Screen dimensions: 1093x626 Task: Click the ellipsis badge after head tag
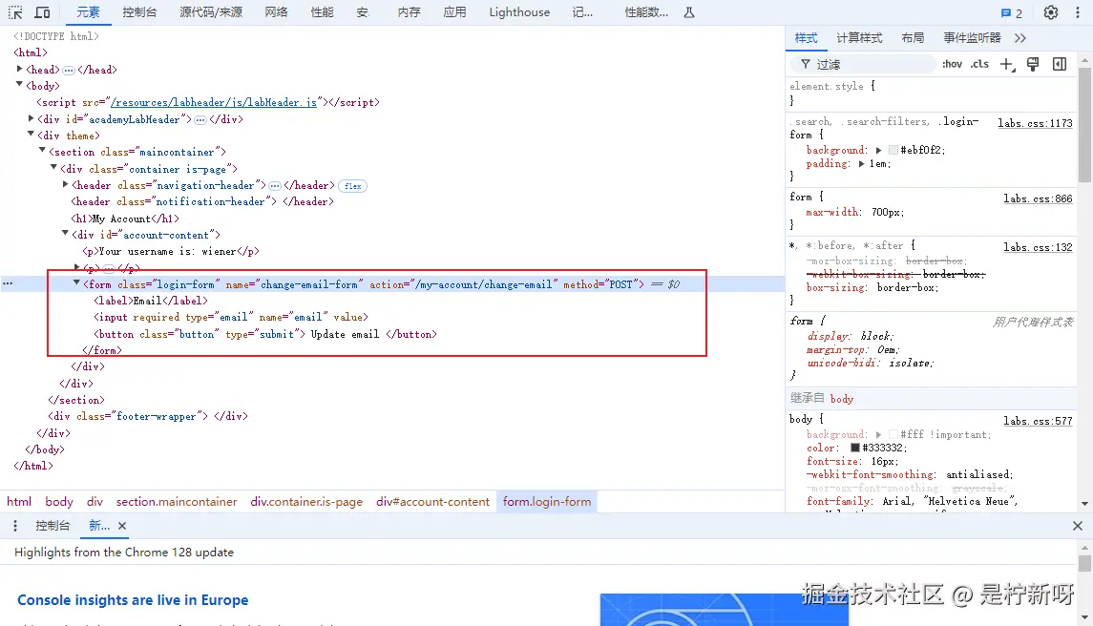[x=69, y=71]
